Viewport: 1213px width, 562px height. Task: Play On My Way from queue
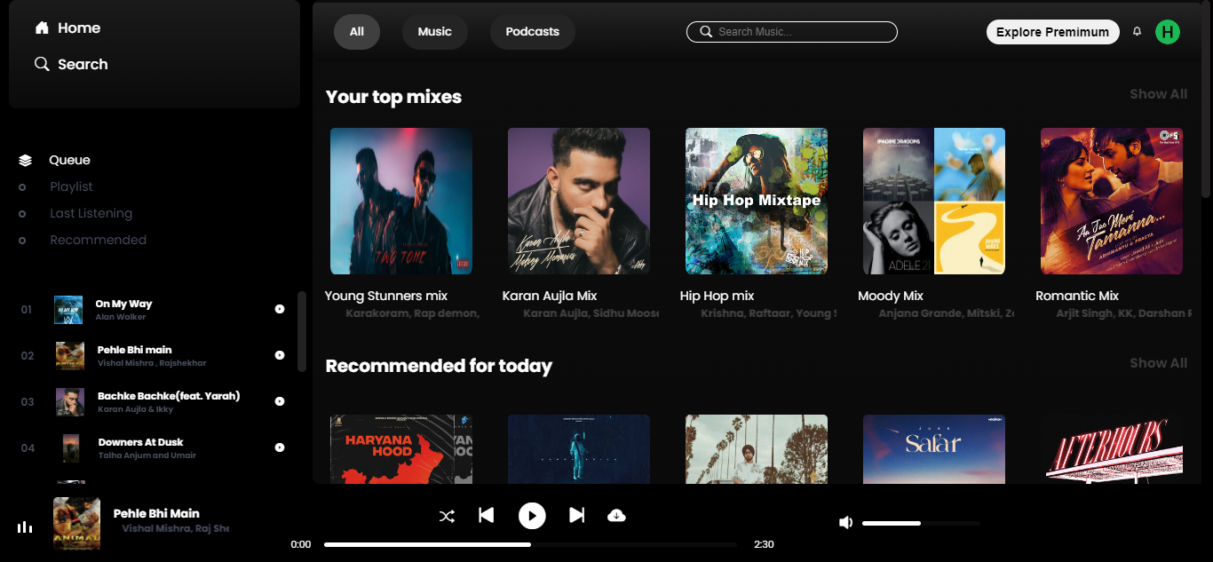tap(280, 309)
